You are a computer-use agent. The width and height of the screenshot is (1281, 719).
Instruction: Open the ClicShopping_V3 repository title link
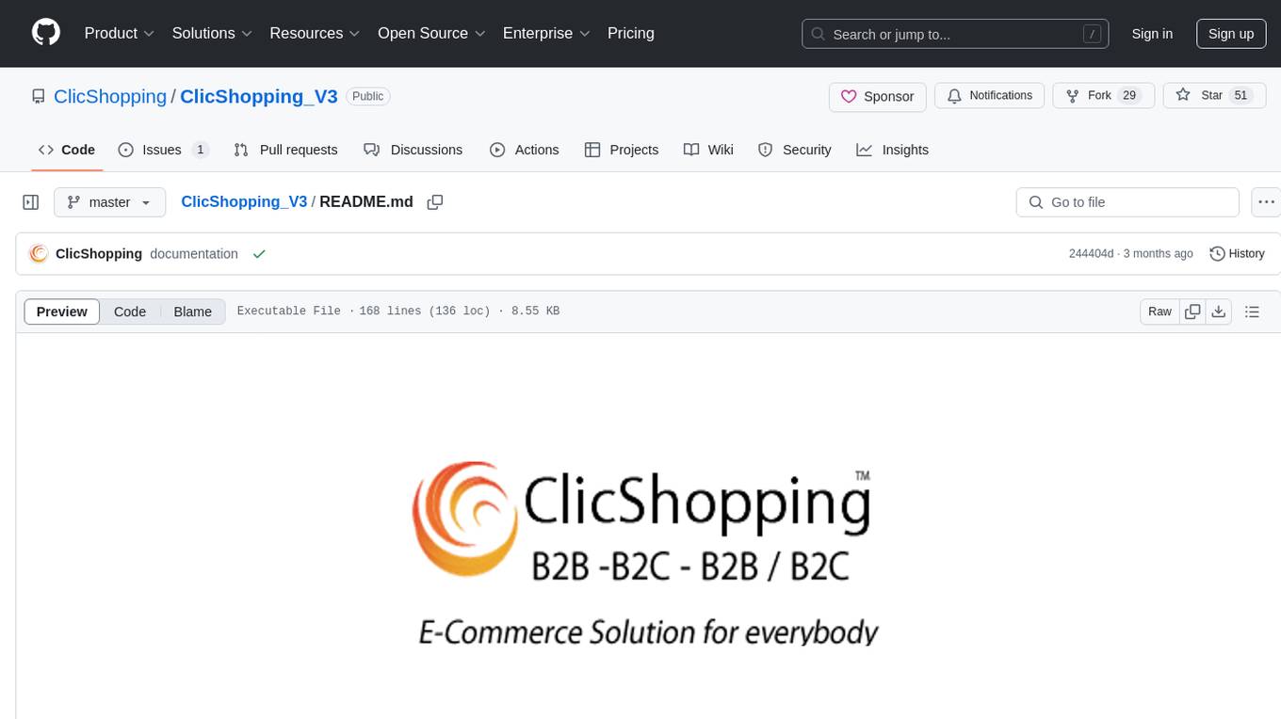coord(259,96)
